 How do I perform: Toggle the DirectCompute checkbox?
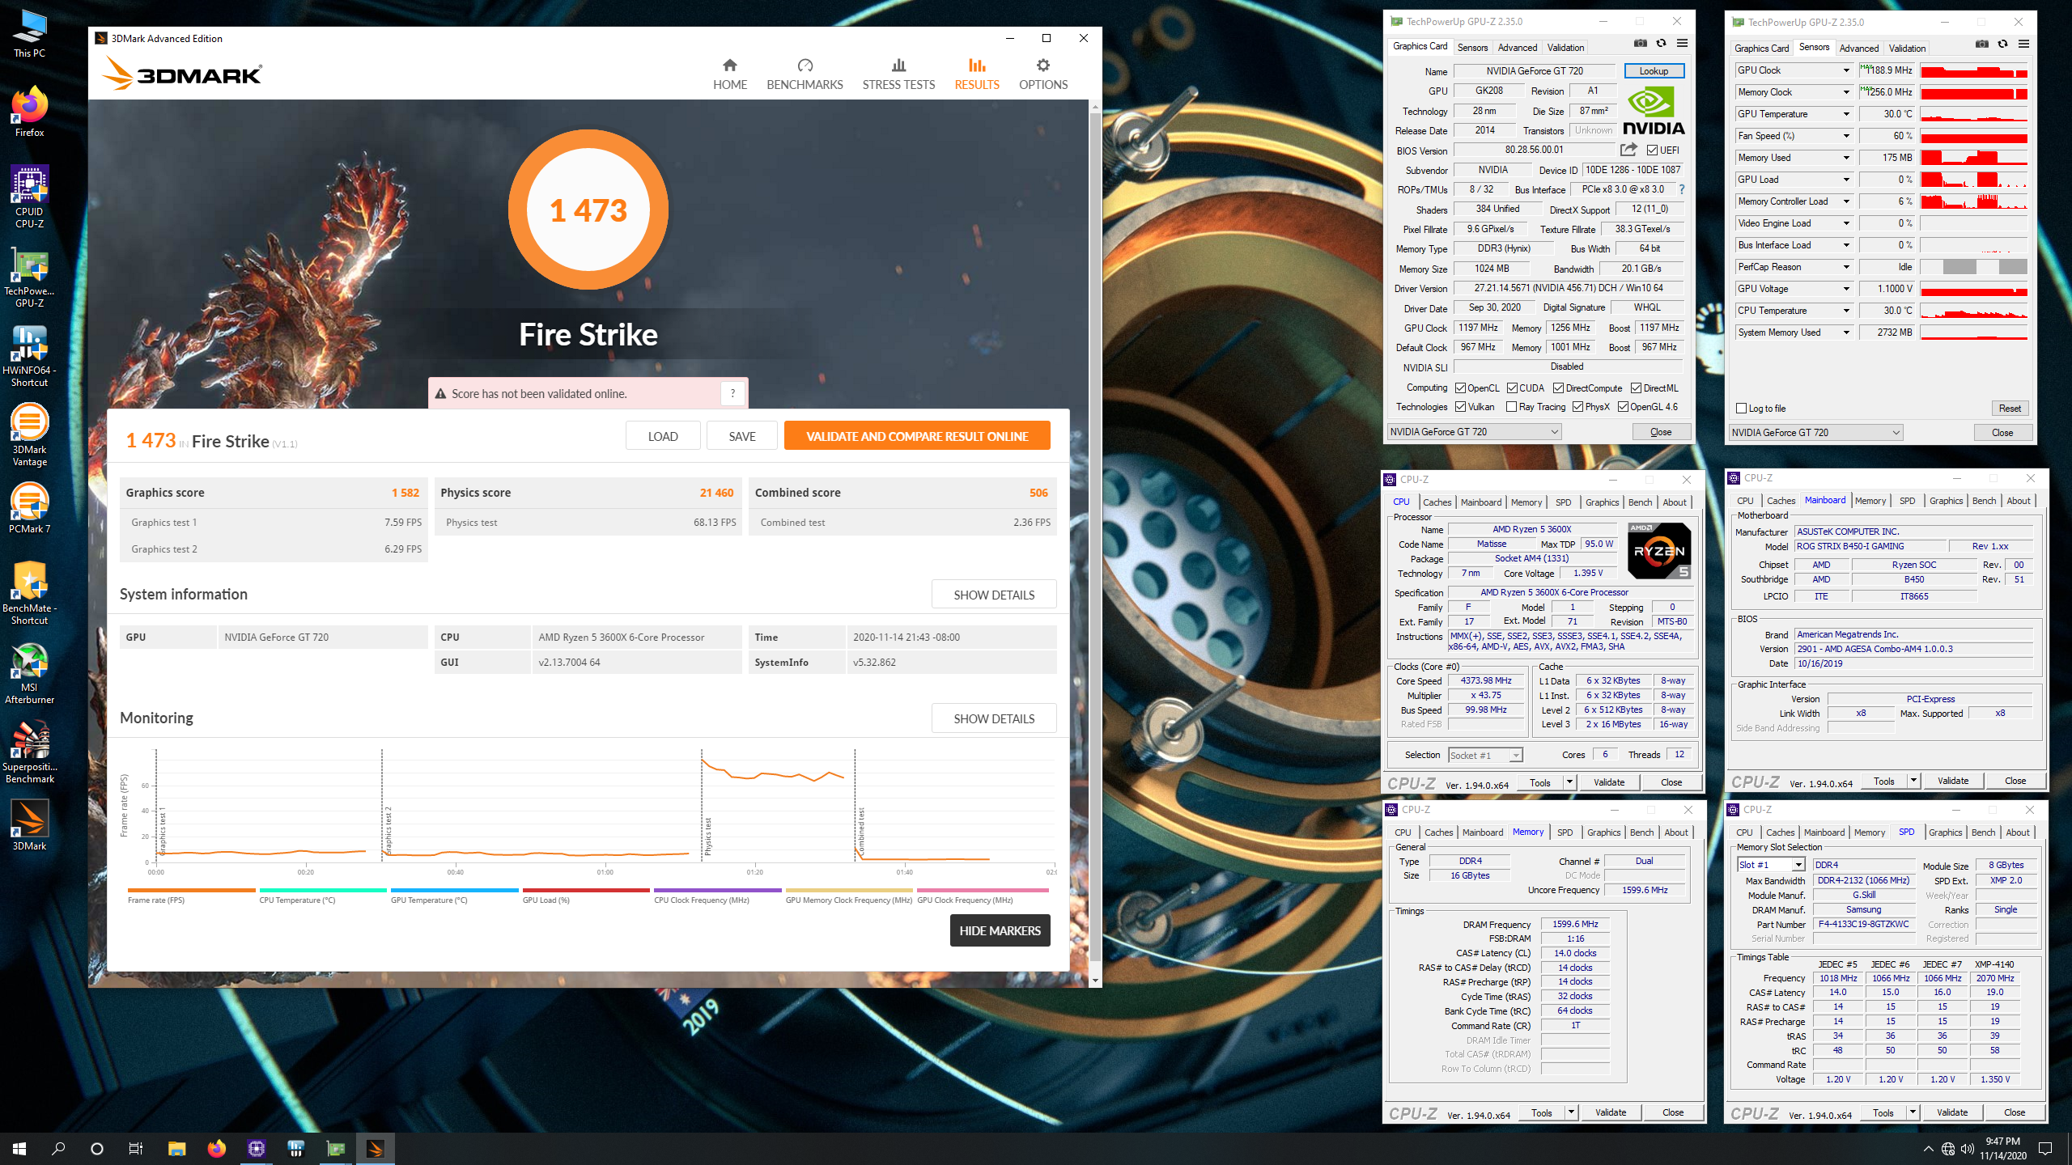click(x=1558, y=388)
